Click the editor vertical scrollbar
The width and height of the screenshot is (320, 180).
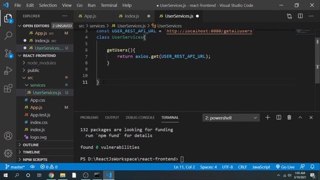[x=317, y=60]
